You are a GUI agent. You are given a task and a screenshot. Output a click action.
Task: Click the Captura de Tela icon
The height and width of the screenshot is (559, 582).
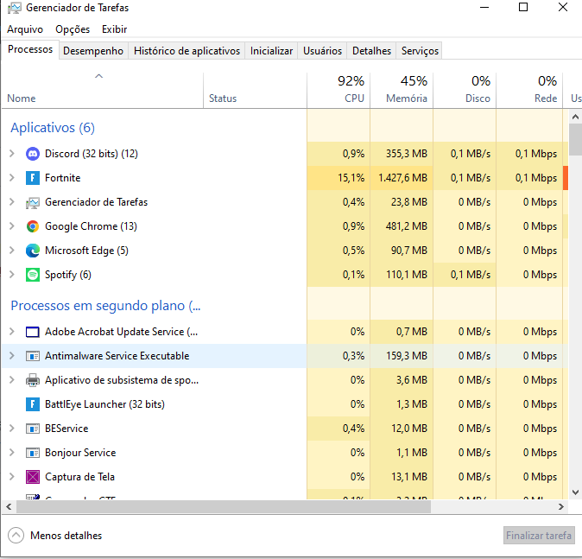click(x=33, y=477)
